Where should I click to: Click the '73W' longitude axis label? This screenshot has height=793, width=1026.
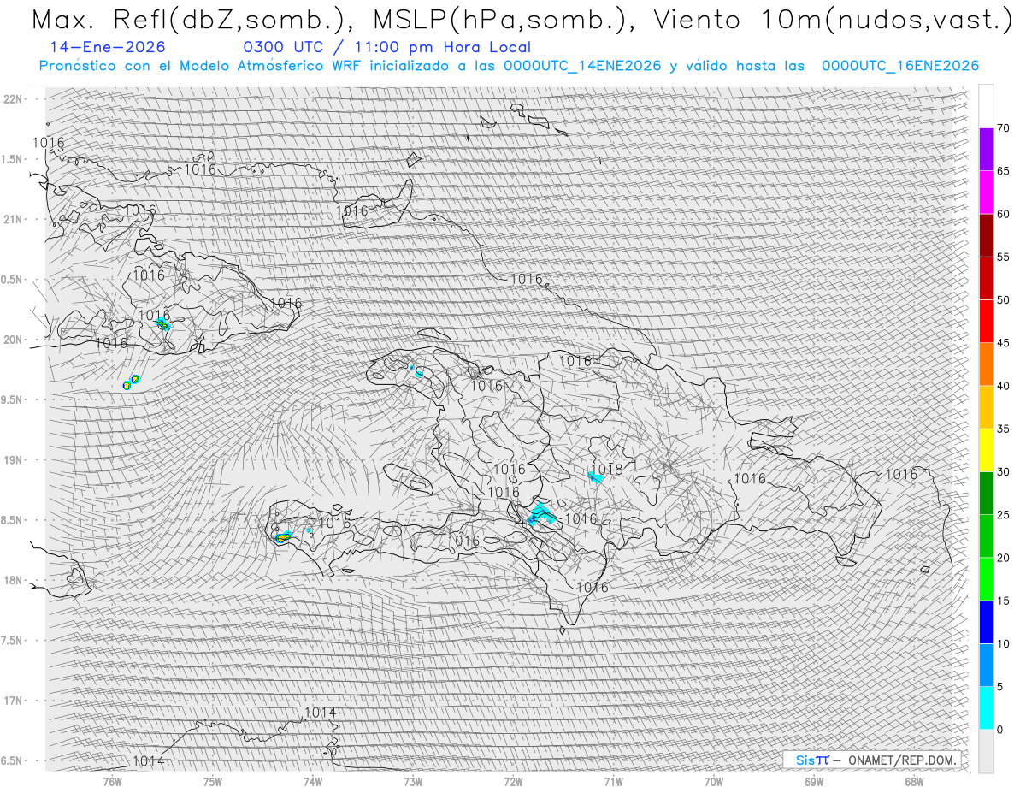tap(413, 781)
